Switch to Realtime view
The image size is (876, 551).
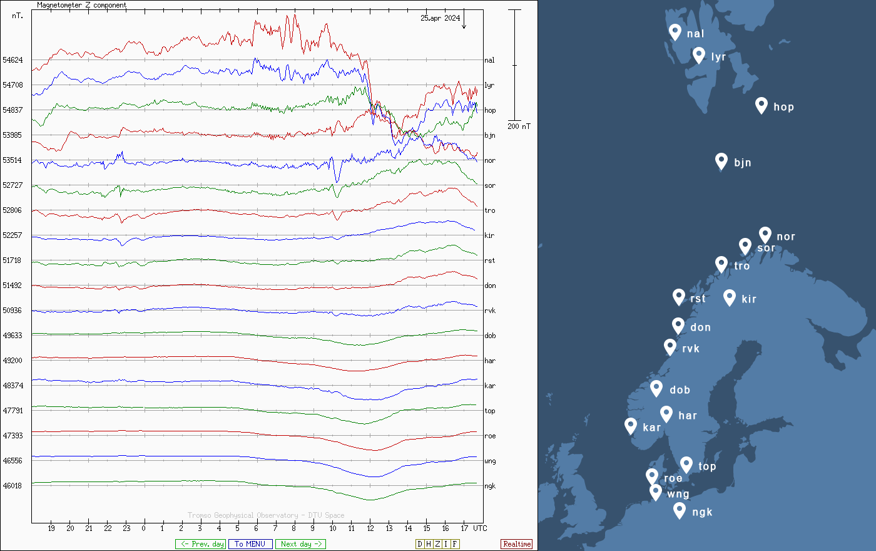coord(517,544)
